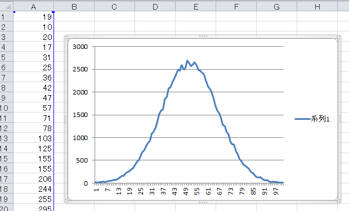This screenshot has height=211, width=349.
Task: Click empty cell H1
Action: [x=317, y=16]
